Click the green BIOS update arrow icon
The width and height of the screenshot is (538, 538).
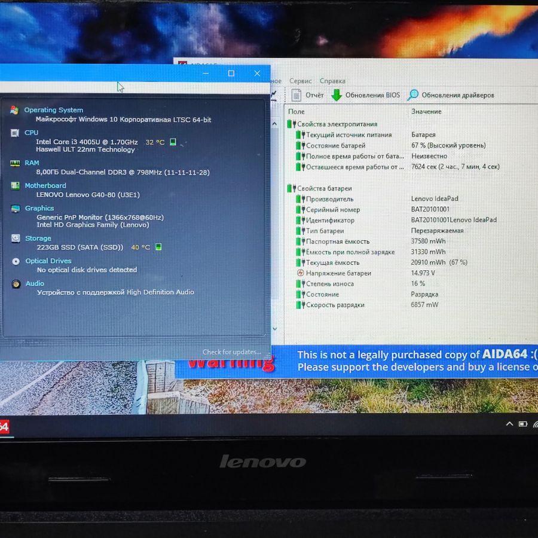(337, 95)
